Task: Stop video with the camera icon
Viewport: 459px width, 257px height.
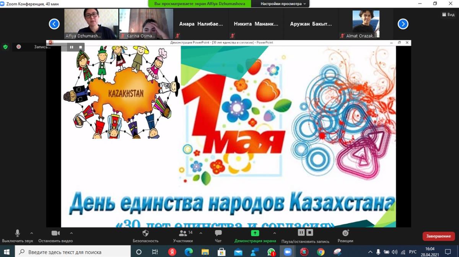Action: (x=55, y=233)
